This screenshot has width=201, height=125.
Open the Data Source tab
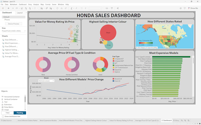click(x=7, y=120)
